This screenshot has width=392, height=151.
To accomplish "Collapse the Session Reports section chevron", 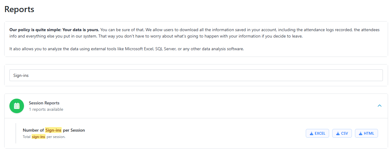I will (x=379, y=106).
